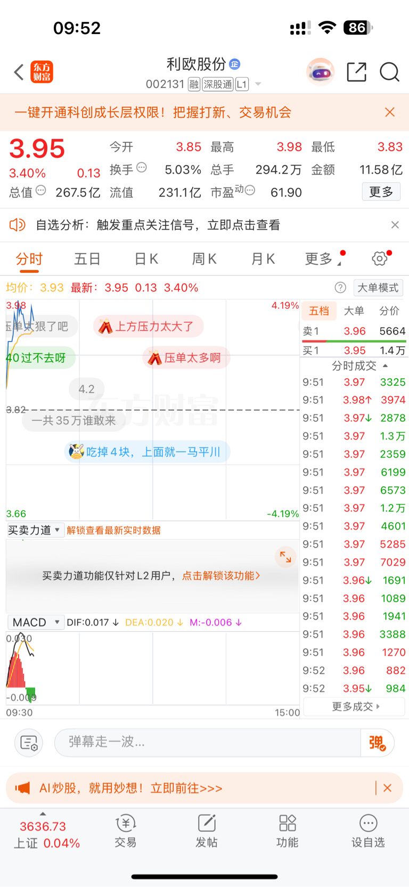The height and width of the screenshot is (887, 409).
Task: Select the 分价 tab
Action: [x=389, y=311]
